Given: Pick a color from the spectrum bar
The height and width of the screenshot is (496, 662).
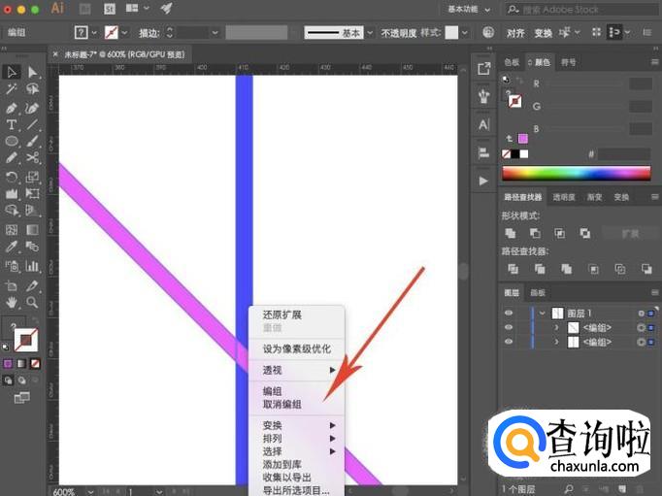Looking at the screenshot, I should (x=575, y=173).
